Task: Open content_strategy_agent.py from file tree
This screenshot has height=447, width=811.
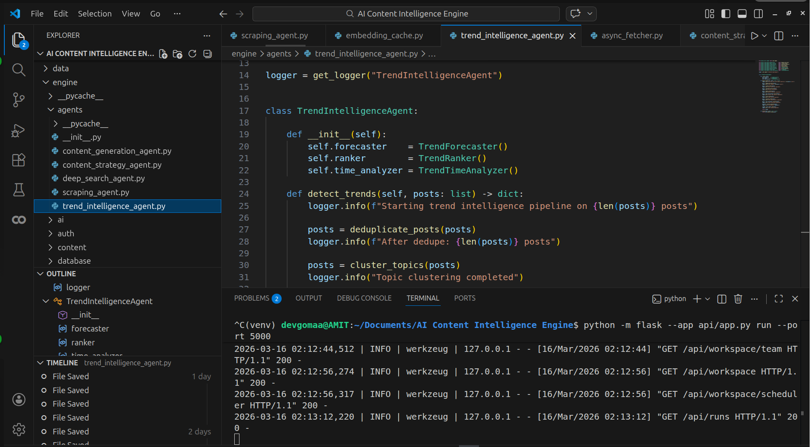Action: 112,165
